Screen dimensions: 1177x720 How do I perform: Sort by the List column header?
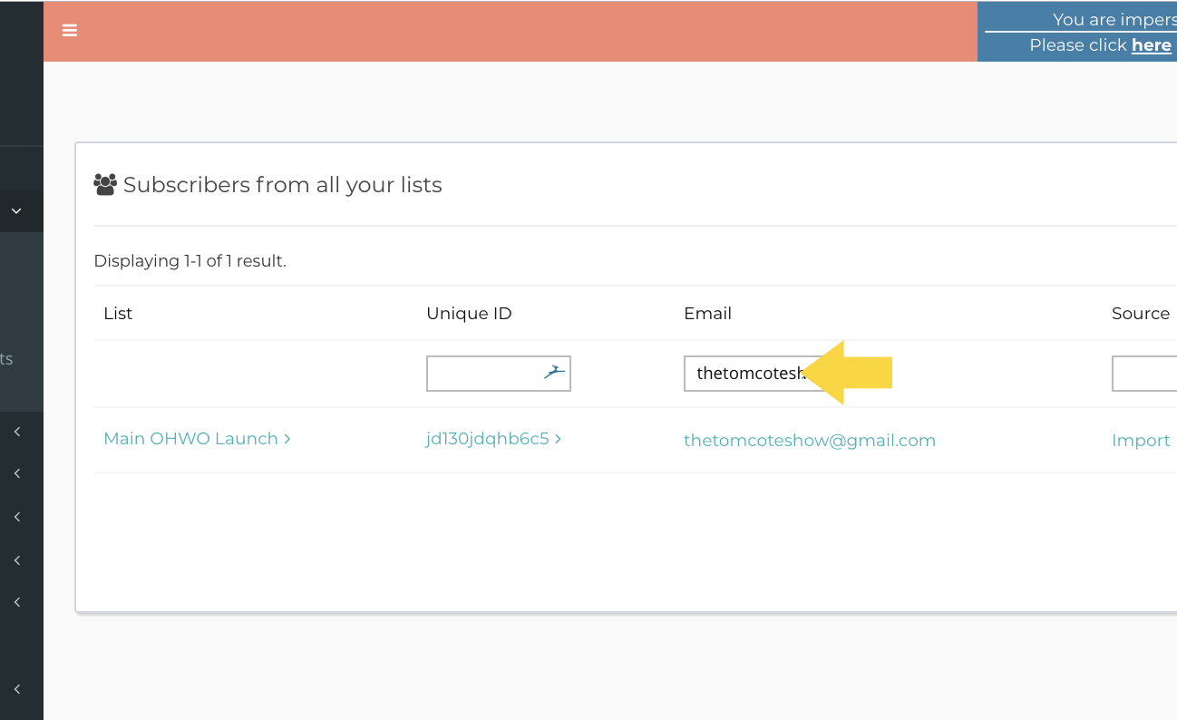(x=118, y=314)
